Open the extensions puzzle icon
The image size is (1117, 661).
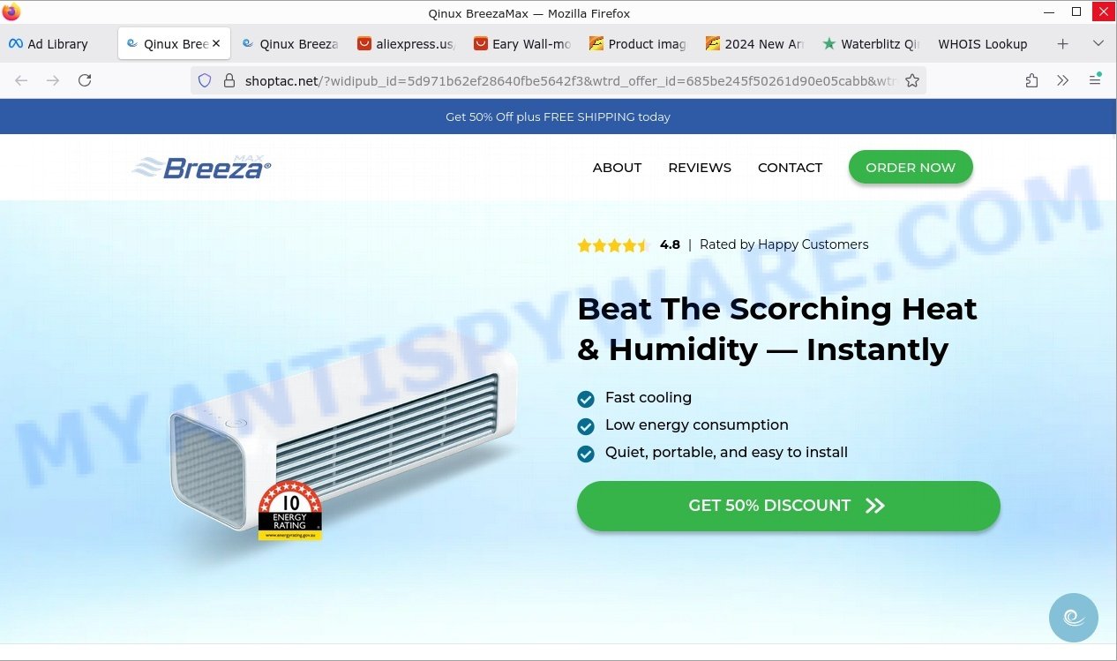pos(1031,80)
